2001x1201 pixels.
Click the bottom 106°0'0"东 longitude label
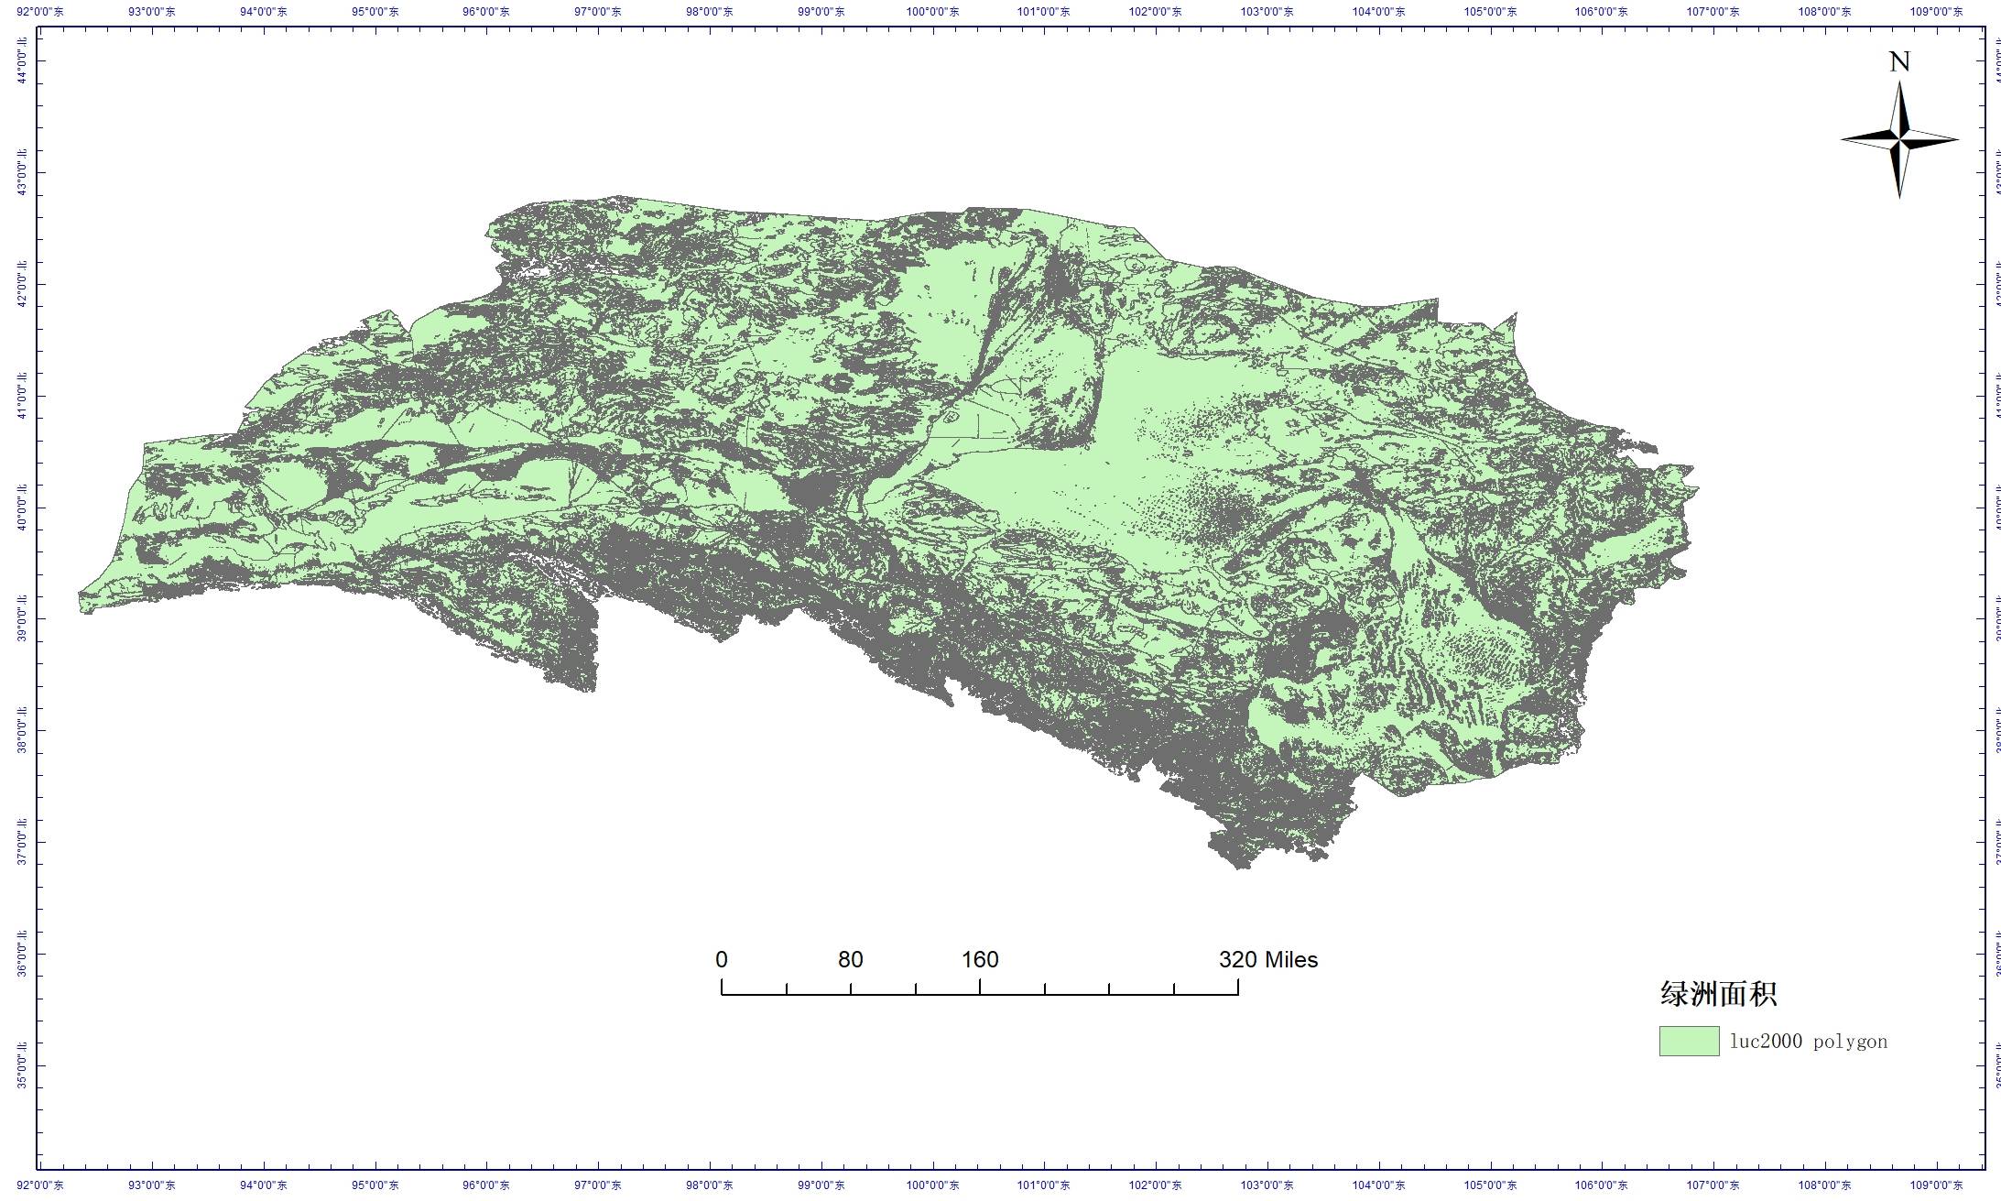pyautogui.click(x=1603, y=1185)
